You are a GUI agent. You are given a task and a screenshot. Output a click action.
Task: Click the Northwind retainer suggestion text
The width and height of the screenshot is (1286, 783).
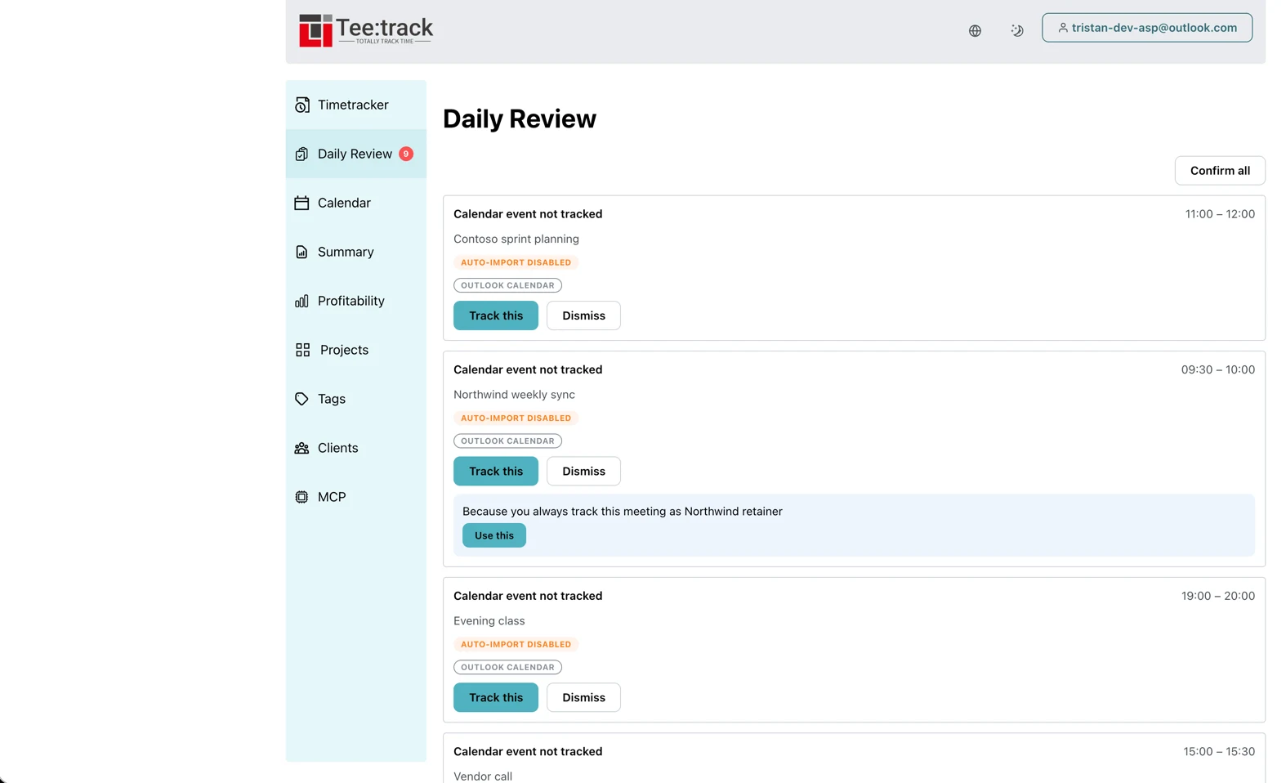(x=623, y=512)
